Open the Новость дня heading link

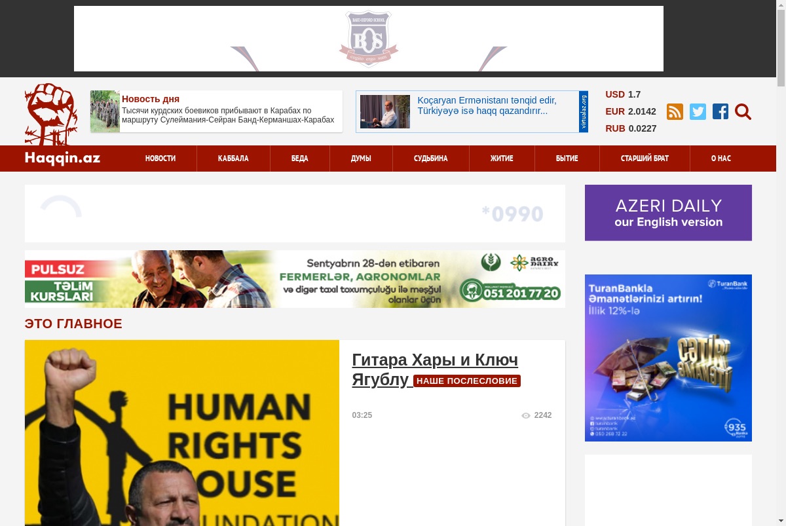coord(151,99)
